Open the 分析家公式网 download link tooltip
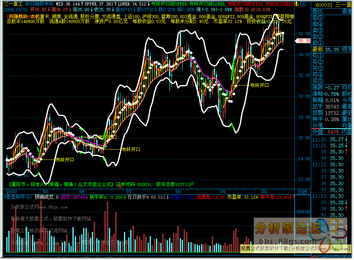This screenshot has width=354, height=260. pos(295,249)
